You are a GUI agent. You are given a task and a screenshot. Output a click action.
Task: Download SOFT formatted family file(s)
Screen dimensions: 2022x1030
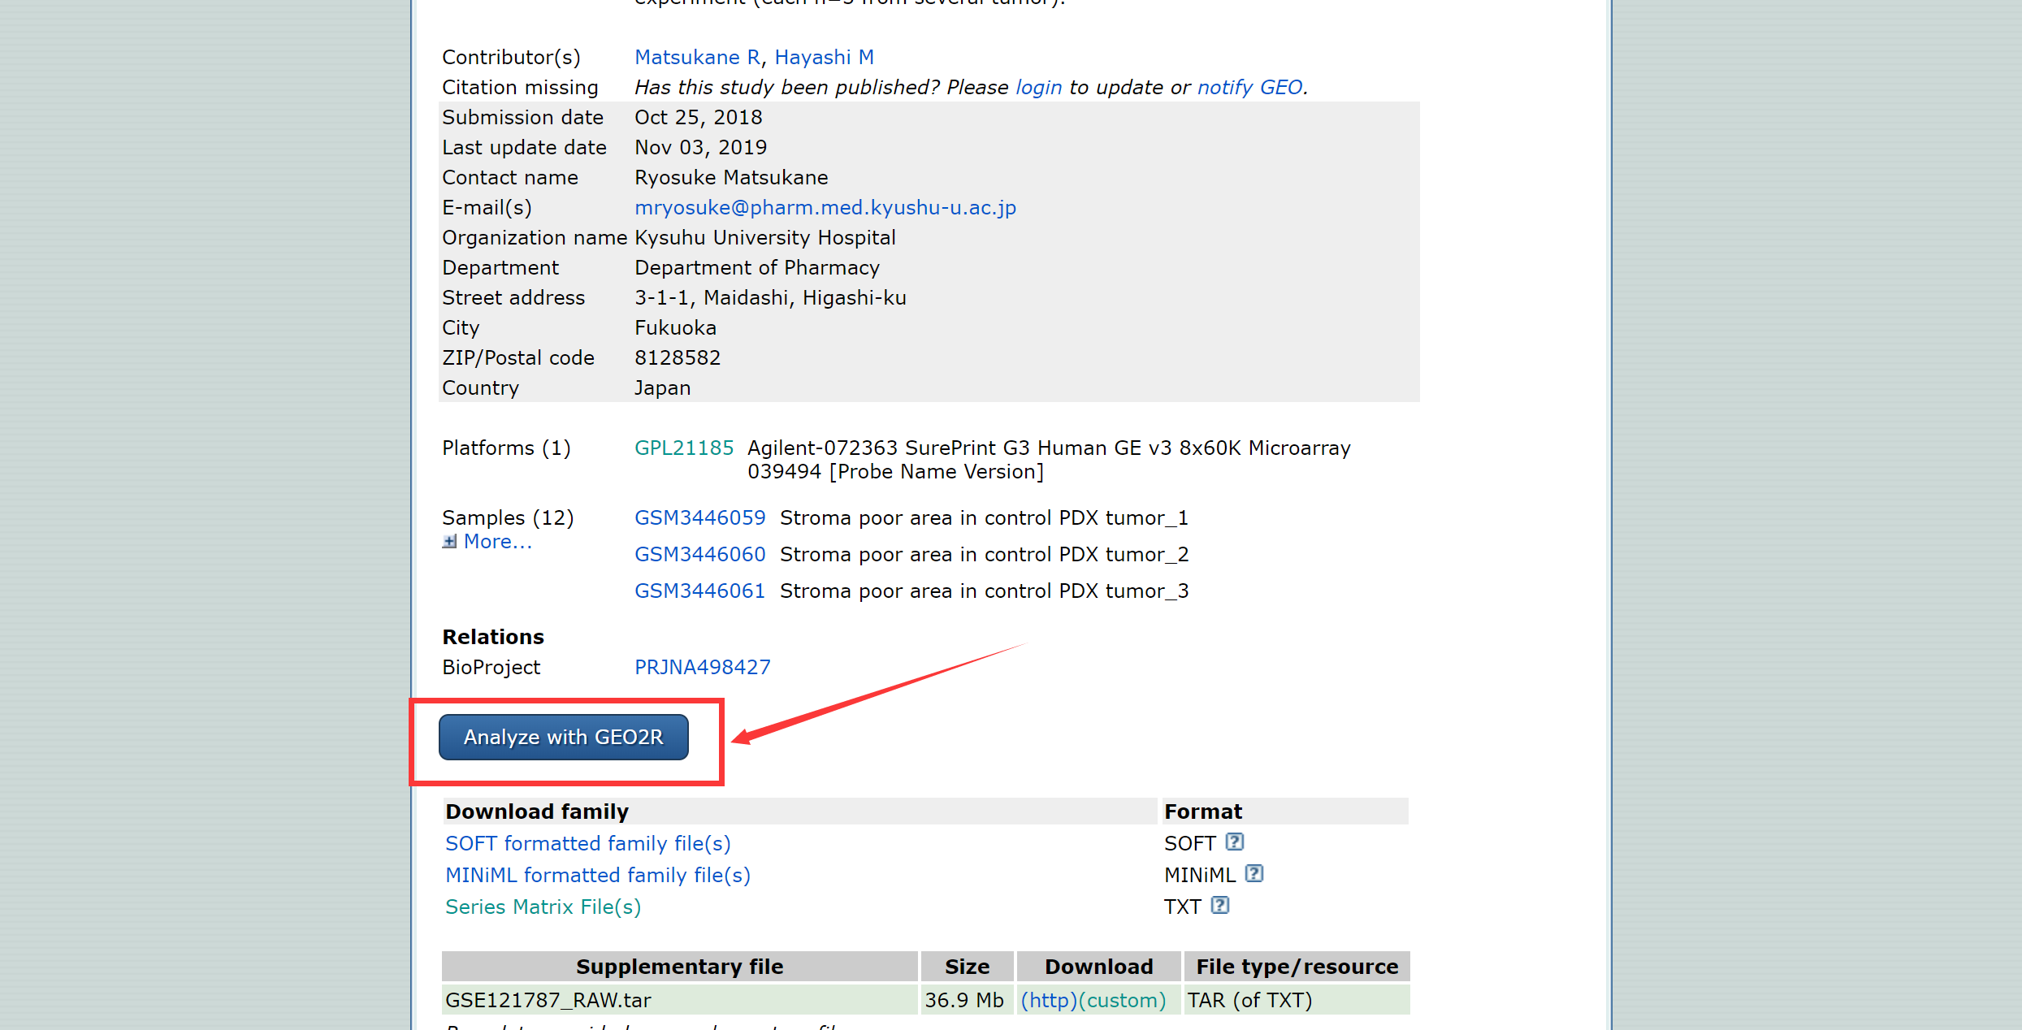click(x=587, y=843)
